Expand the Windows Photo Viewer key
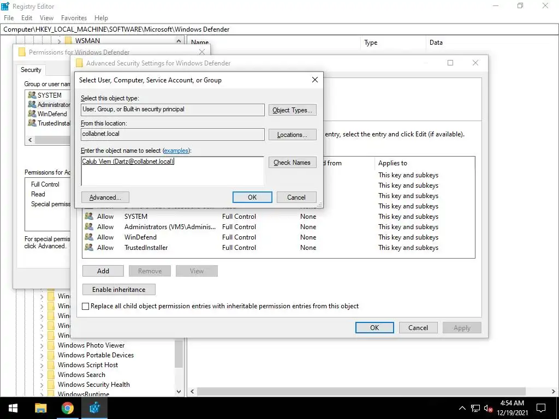Screen dimensions: 559x419 click(41, 345)
